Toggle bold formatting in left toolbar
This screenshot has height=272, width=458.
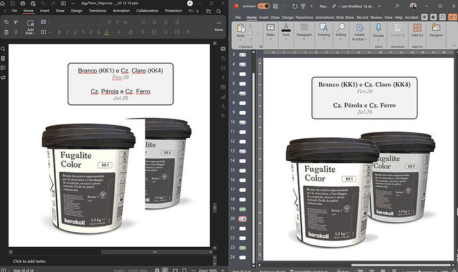(x=60, y=32)
